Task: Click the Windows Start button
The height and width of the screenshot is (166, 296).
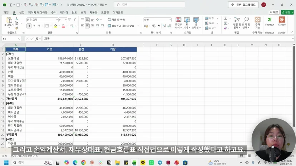Action: point(6,162)
